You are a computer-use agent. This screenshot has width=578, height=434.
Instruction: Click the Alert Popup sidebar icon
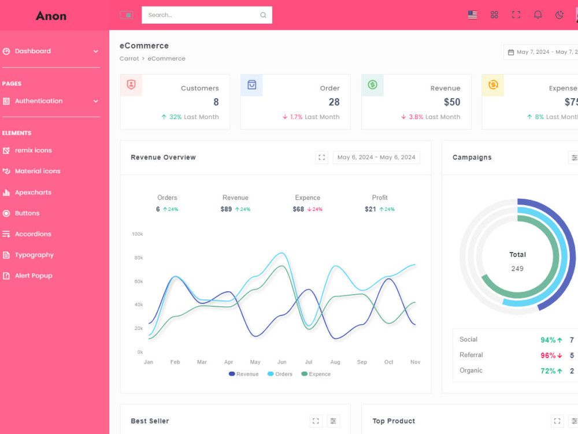[6, 276]
